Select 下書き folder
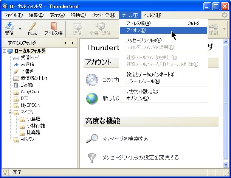 point(27,71)
